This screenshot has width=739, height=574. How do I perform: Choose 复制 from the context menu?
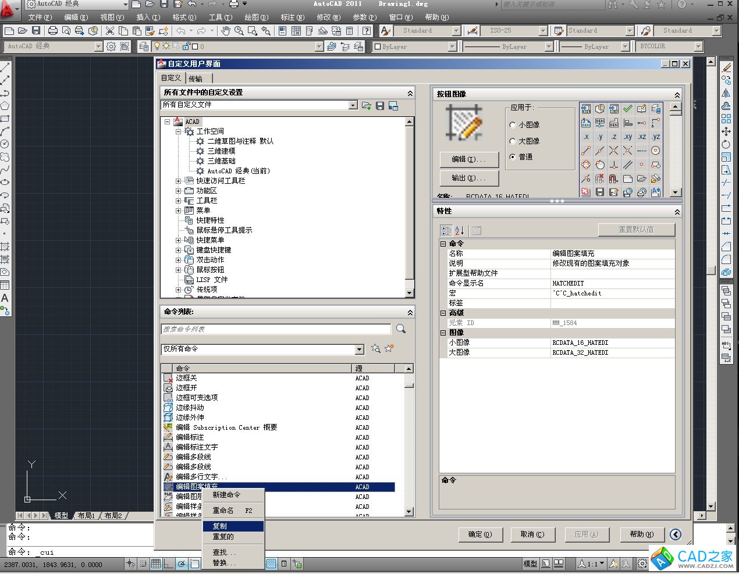pos(220,526)
